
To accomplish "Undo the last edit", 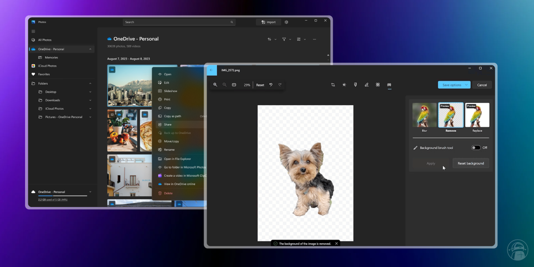I will [271, 85].
